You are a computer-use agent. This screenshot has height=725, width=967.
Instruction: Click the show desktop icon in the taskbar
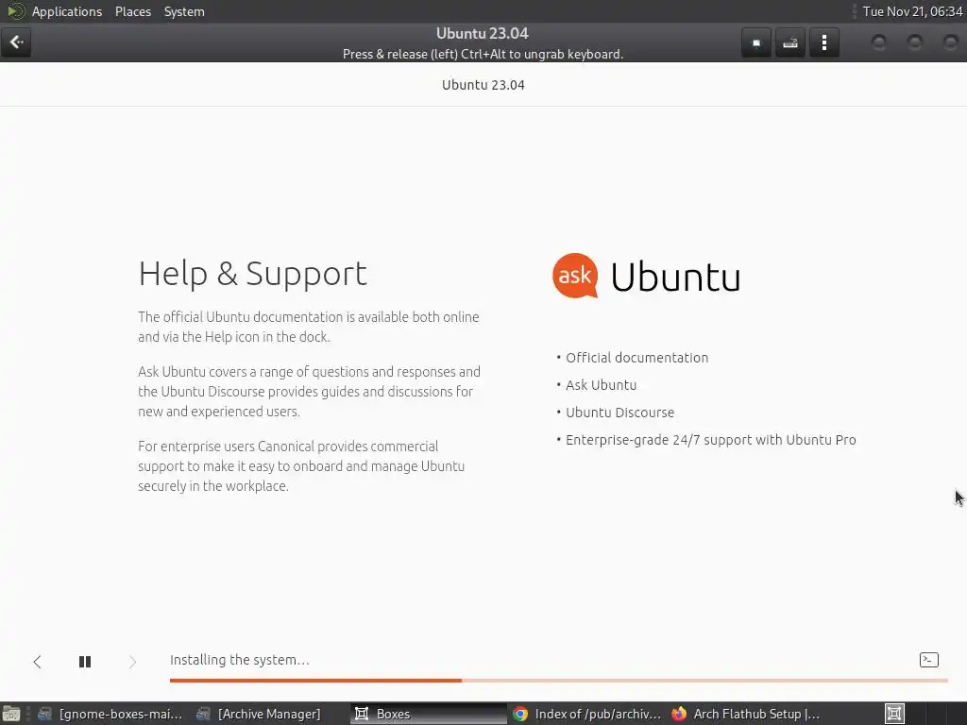point(11,714)
